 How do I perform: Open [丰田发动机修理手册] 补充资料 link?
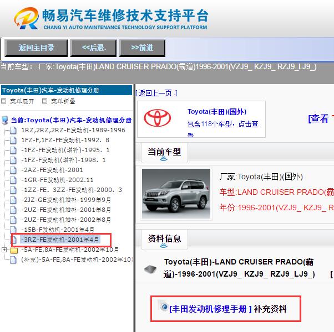[228, 309]
